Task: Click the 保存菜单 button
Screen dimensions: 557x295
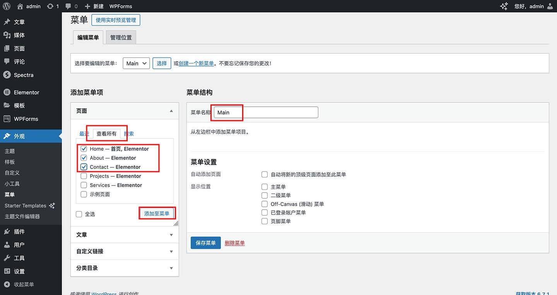Action: [x=206, y=243]
